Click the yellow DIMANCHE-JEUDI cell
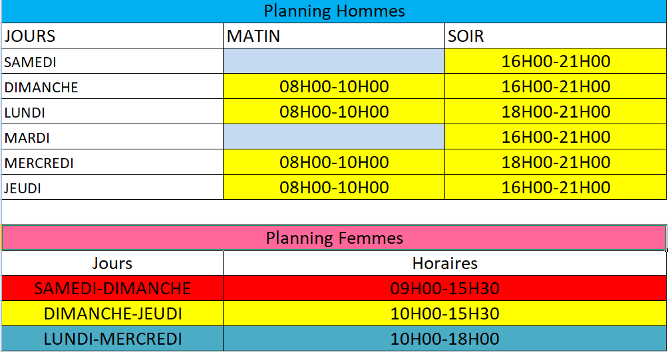Image resolution: width=668 pixels, height=352 pixels. tap(112, 313)
